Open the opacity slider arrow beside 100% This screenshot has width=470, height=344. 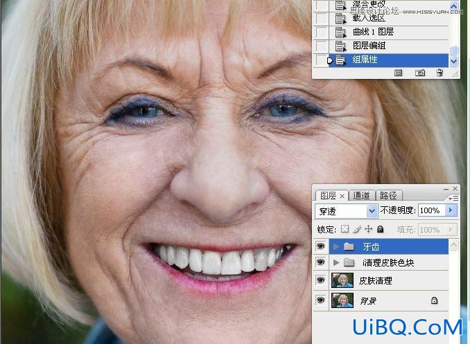pyautogui.click(x=451, y=210)
